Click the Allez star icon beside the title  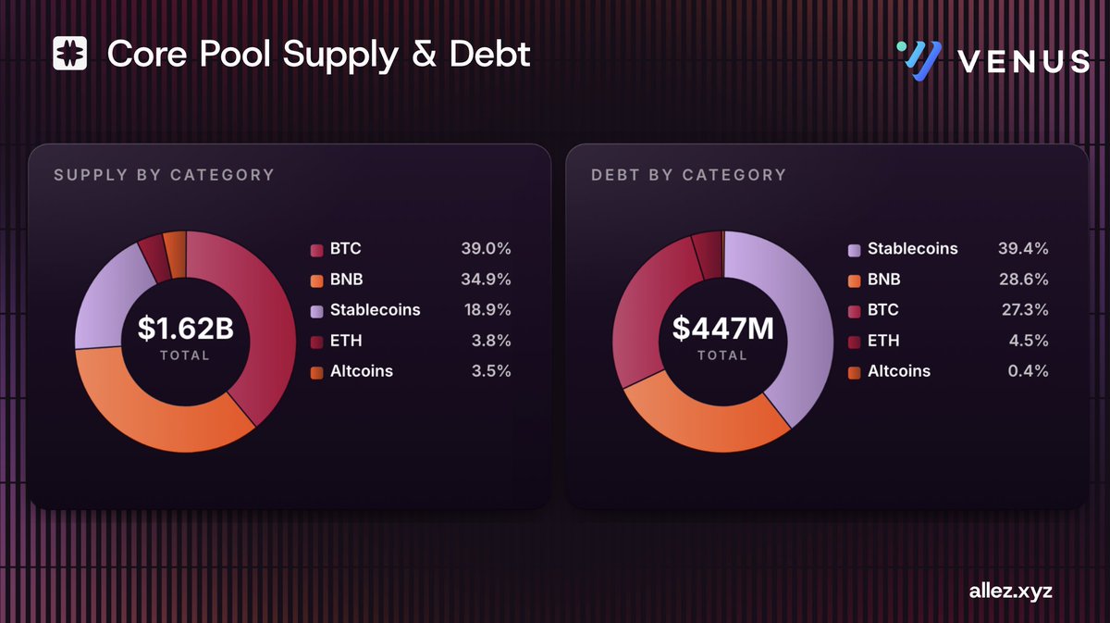click(69, 54)
